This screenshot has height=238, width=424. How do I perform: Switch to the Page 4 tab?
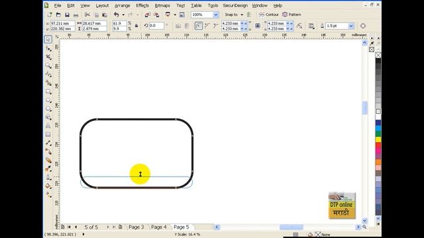coord(159,227)
